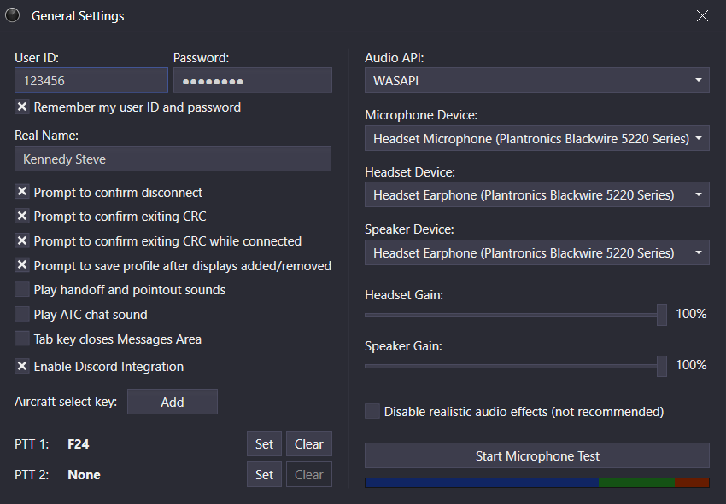Start the Microphone Test
This screenshot has width=726, height=504.
536,456
